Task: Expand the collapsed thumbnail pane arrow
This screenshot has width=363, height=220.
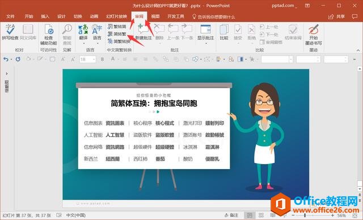Action: 7,74
